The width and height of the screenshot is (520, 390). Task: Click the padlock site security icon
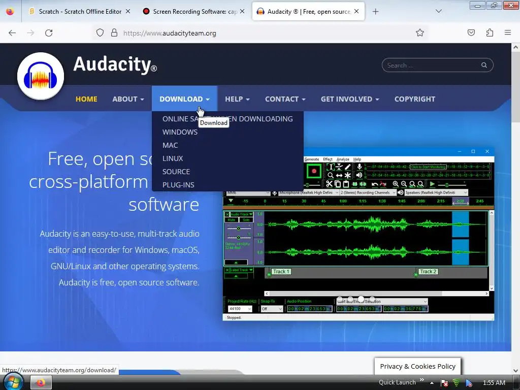click(114, 33)
